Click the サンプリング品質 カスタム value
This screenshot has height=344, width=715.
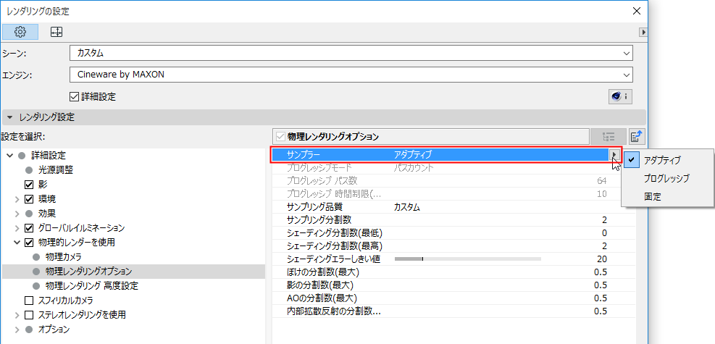(406, 207)
